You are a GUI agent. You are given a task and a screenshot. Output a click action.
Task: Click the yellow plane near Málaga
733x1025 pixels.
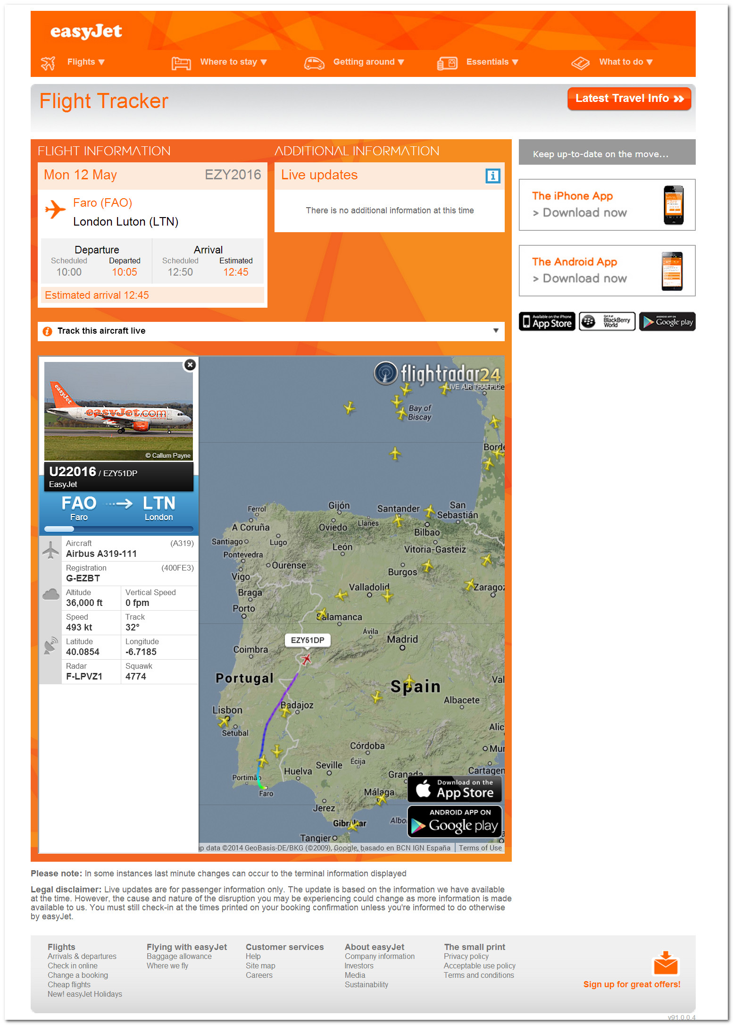click(x=382, y=798)
